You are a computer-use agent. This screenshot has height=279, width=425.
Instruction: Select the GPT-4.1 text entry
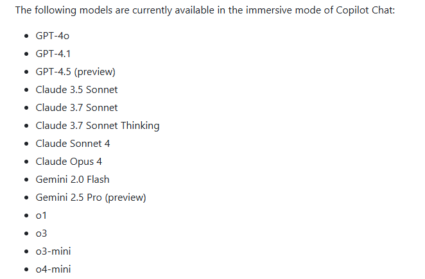53,54
